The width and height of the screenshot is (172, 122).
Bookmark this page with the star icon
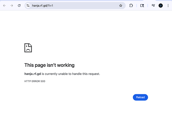pos(121,5)
